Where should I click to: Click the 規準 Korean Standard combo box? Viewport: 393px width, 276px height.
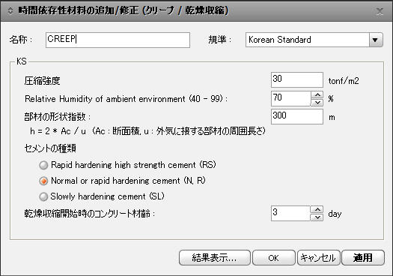click(x=314, y=40)
